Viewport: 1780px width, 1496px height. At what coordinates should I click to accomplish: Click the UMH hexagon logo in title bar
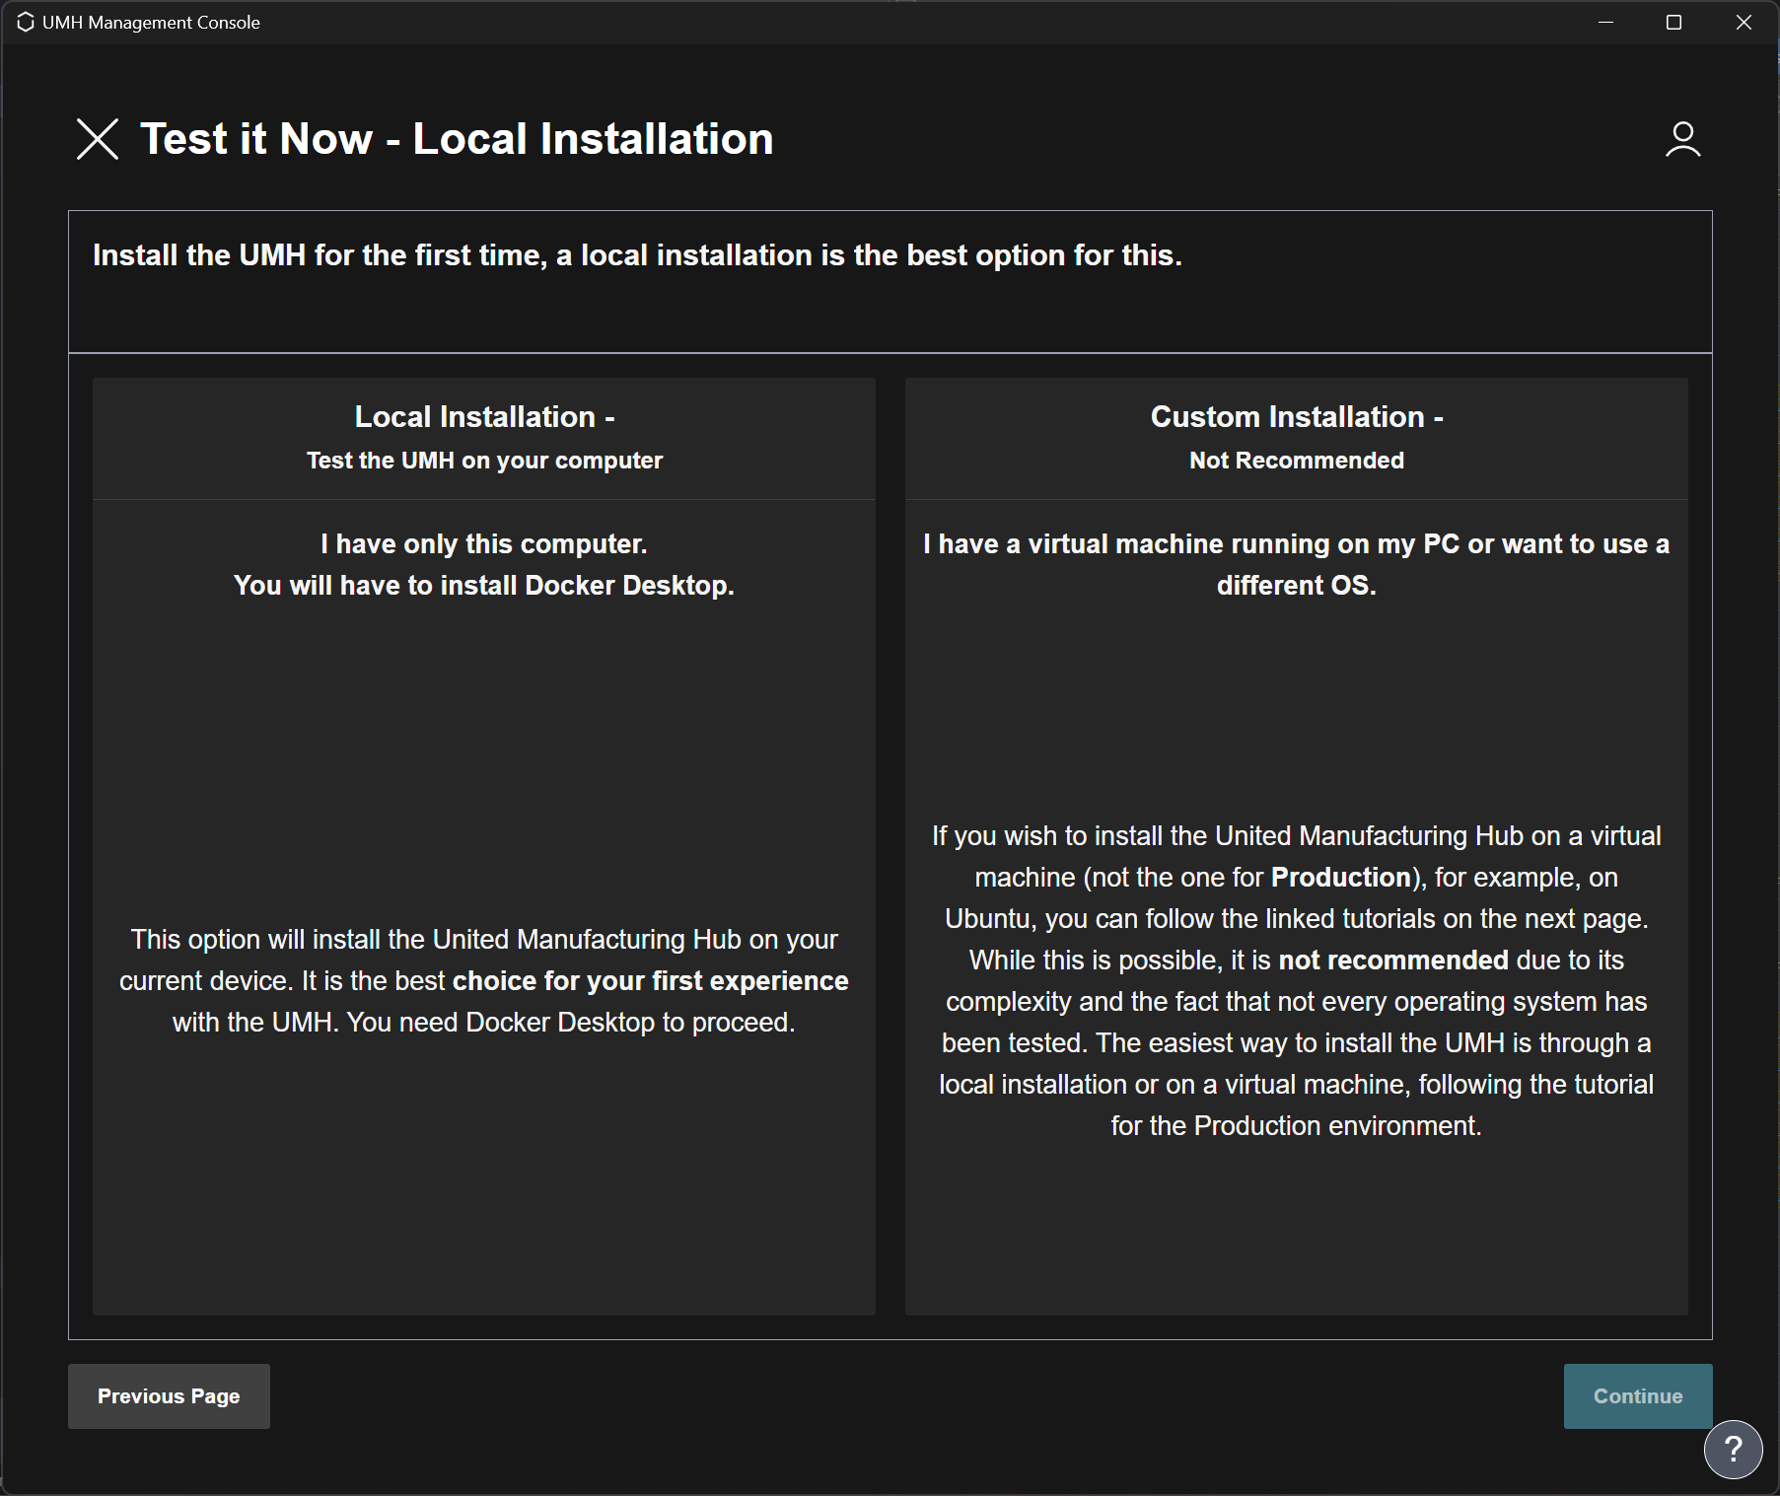26,22
